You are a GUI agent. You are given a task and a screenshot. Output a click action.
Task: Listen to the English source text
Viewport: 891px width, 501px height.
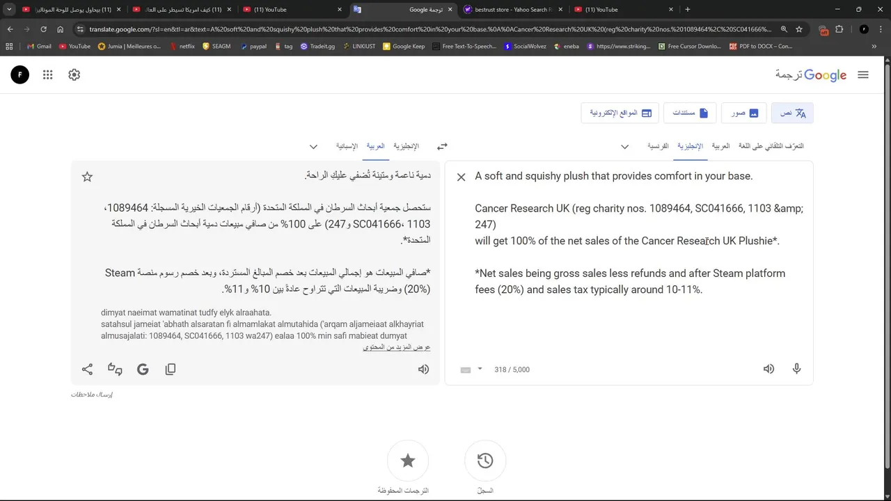coord(768,369)
